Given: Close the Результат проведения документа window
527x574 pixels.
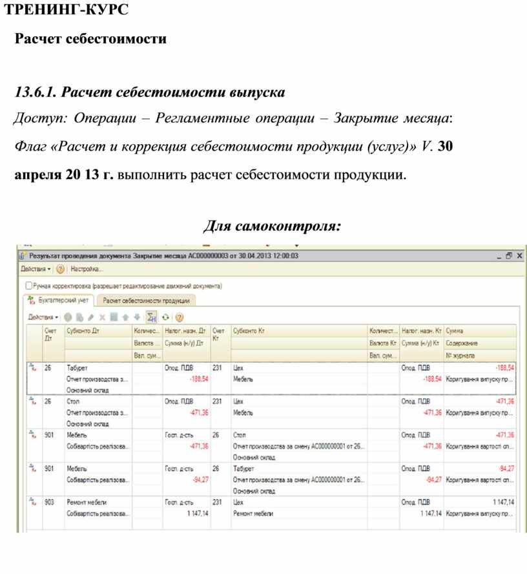Looking at the screenshot, I should point(519,256).
